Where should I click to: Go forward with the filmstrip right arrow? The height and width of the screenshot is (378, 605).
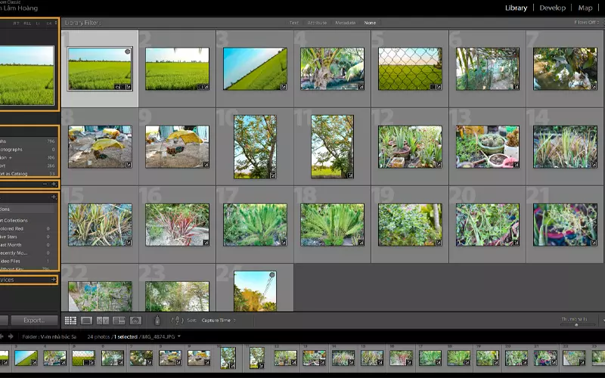point(11,336)
